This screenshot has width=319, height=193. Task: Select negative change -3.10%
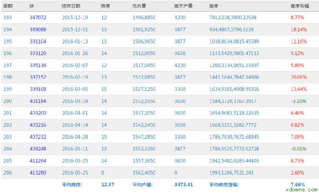(x=299, y=101)
